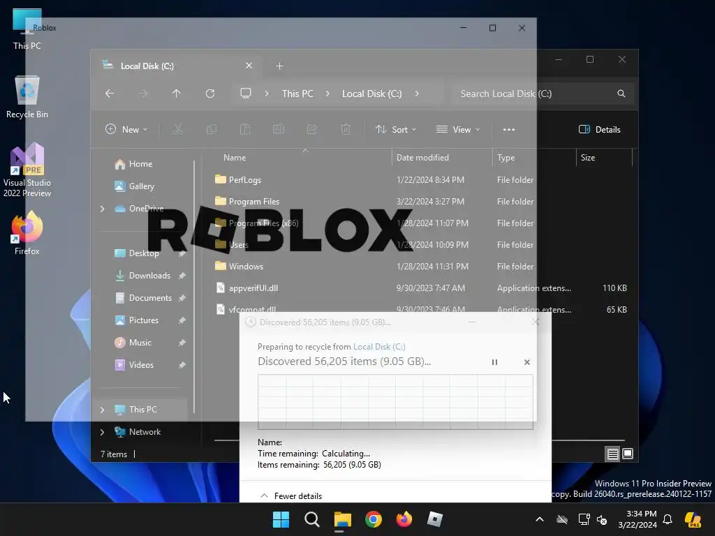The image size is (715, 536).
Task: Click the Local Disk (C:) link in dialog
Action: click(379, 347)
